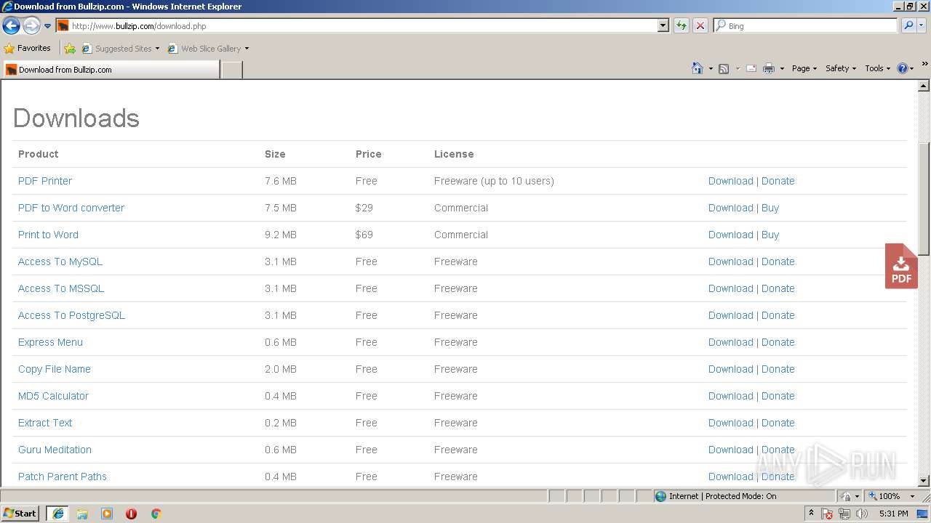Image resolution: width=931 pixels, height=523 pixels.
Task: Open the search provider dropdown arrow
Action: (921, 25)
